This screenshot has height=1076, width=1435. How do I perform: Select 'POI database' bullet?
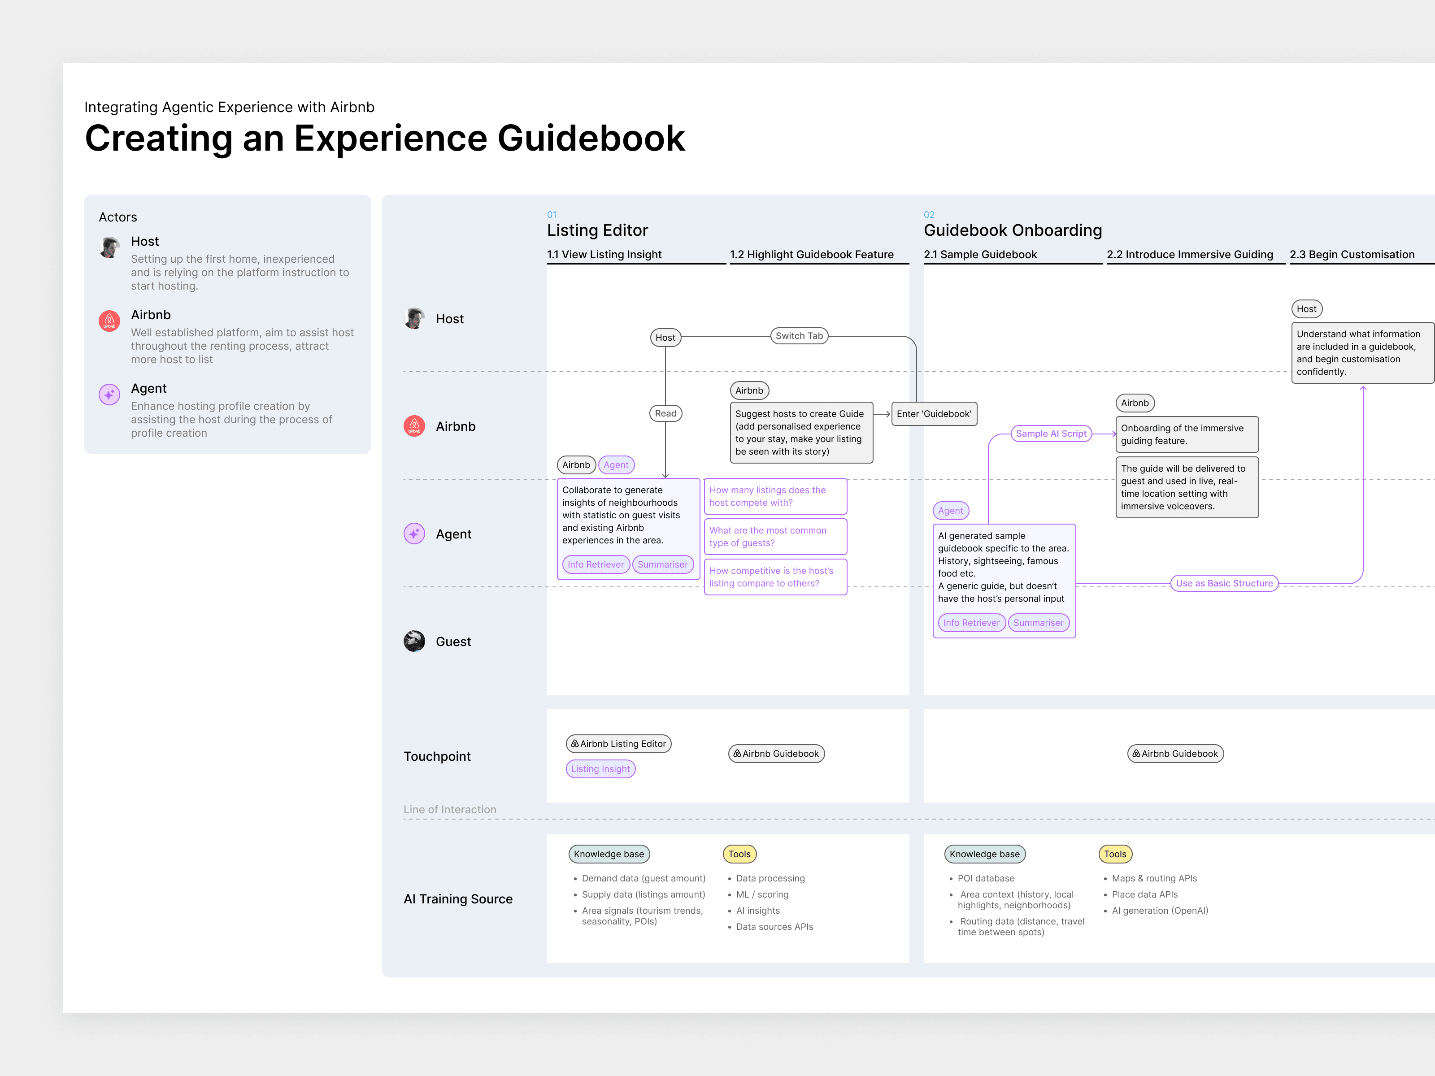point(985,878)
